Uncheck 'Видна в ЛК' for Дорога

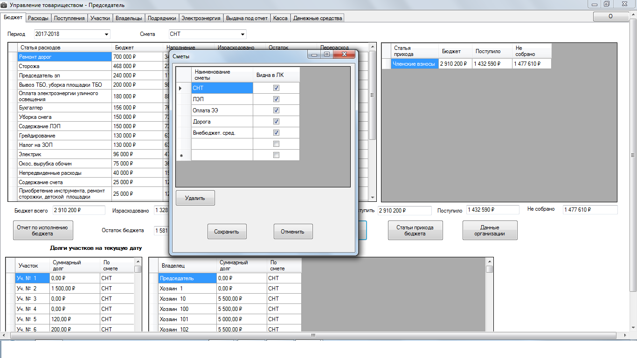pyautogui.click(x=276, y=122)
